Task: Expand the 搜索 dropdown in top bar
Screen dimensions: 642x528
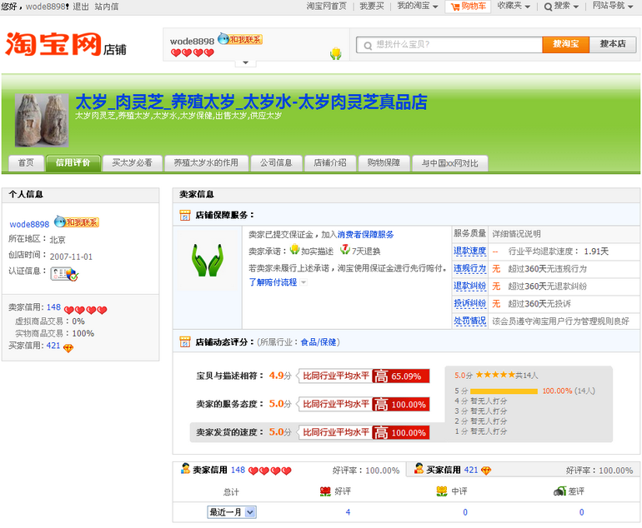Action: 576,7
